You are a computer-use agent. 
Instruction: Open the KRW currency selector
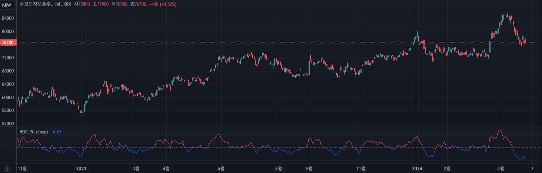8,5
